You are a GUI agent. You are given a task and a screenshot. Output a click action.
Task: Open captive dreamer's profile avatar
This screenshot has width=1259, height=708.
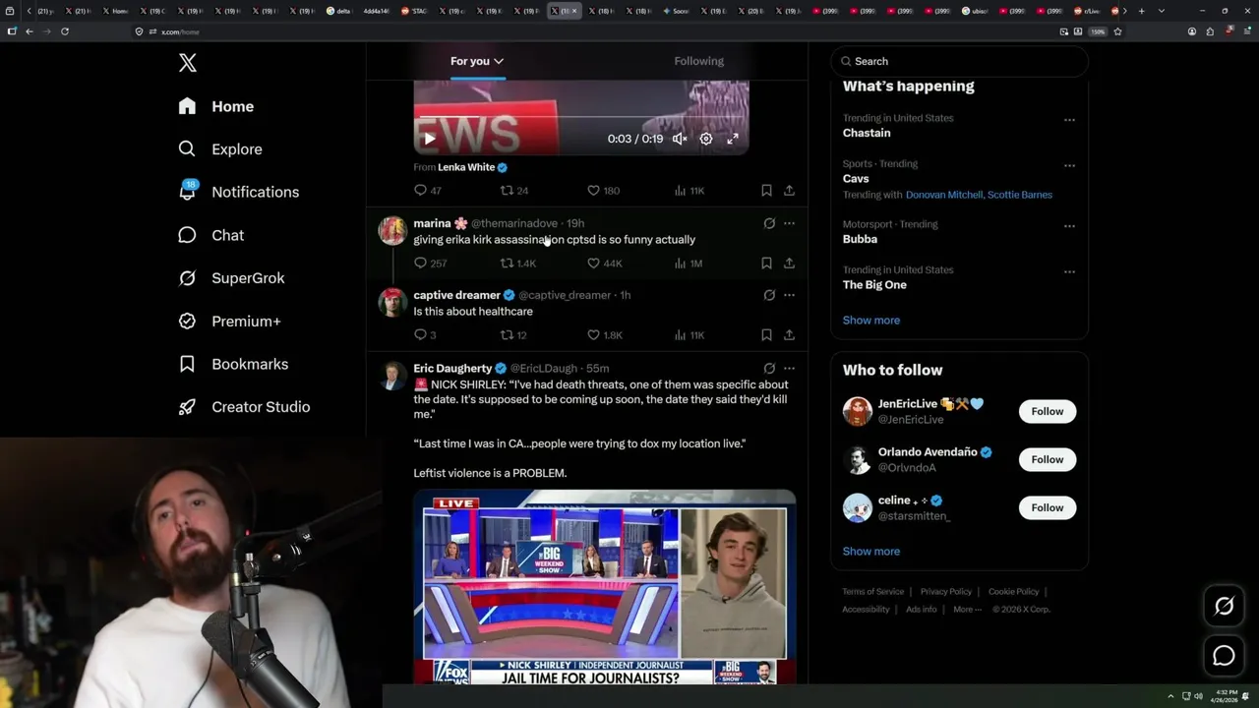(392, 302)
